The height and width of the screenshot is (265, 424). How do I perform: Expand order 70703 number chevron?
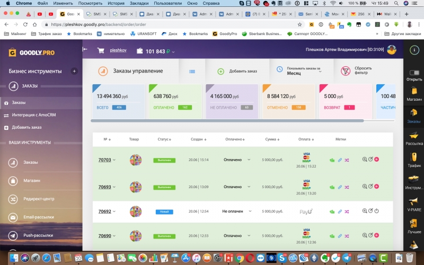pos(114,160)
